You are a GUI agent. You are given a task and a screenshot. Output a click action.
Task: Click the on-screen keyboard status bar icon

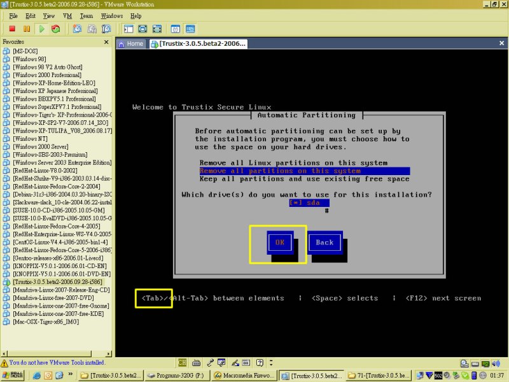click(x=196, y=363)
